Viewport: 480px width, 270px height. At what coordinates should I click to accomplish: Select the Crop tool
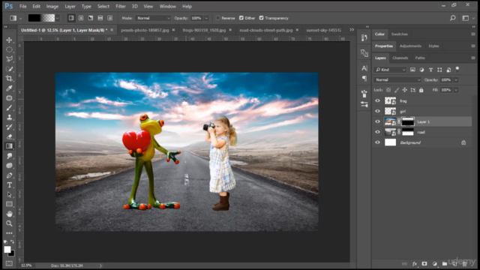tap(9, 79)
